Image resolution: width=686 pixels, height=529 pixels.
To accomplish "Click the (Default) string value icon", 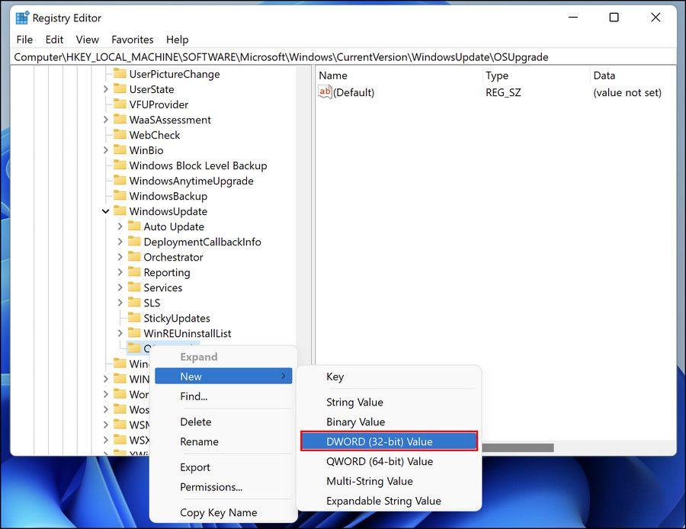I will [x=325, y=92].
